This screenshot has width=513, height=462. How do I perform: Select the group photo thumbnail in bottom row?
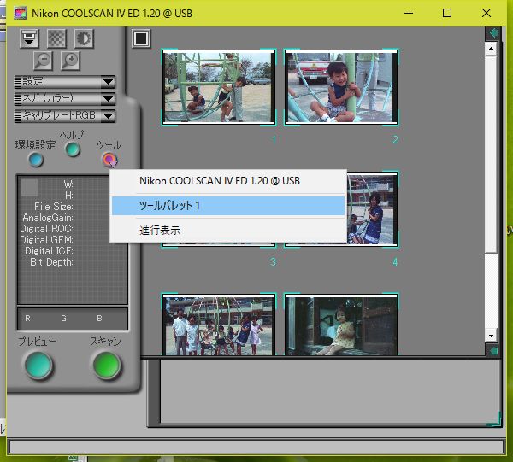(219, 325)
